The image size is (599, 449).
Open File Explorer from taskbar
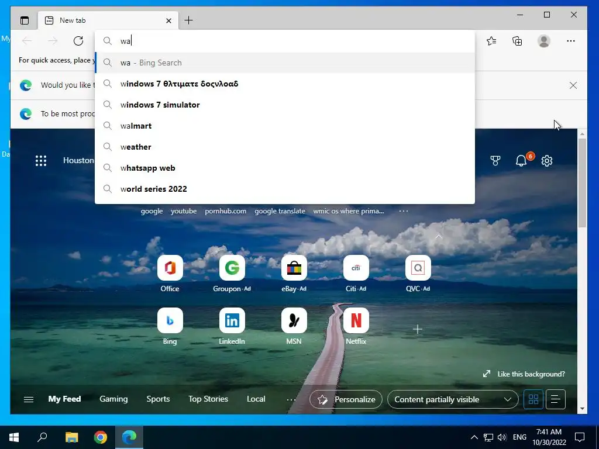pos(71,437)
